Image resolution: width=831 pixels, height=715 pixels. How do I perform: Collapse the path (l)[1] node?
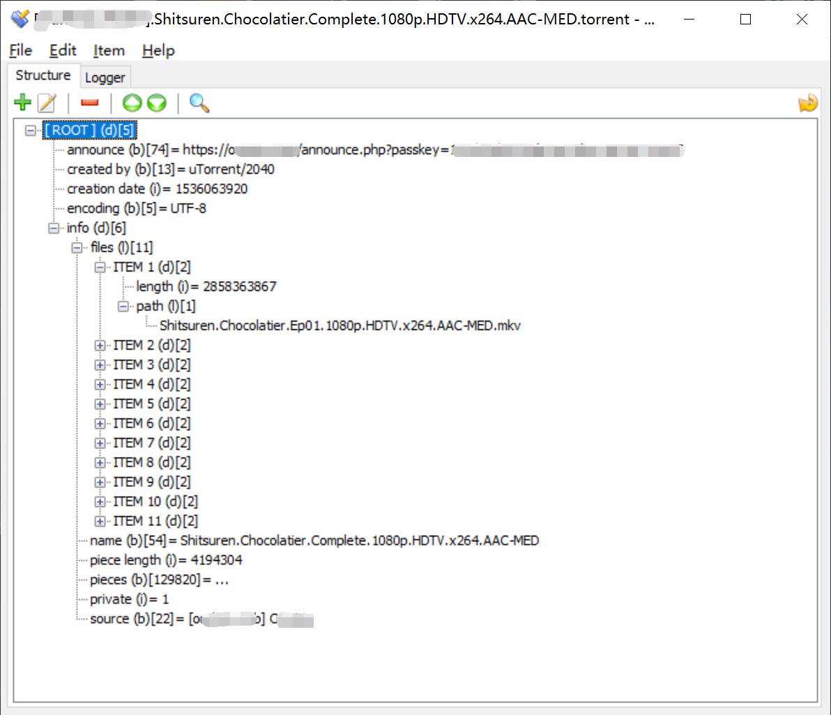pyautogui.click(x=123, y=307)
